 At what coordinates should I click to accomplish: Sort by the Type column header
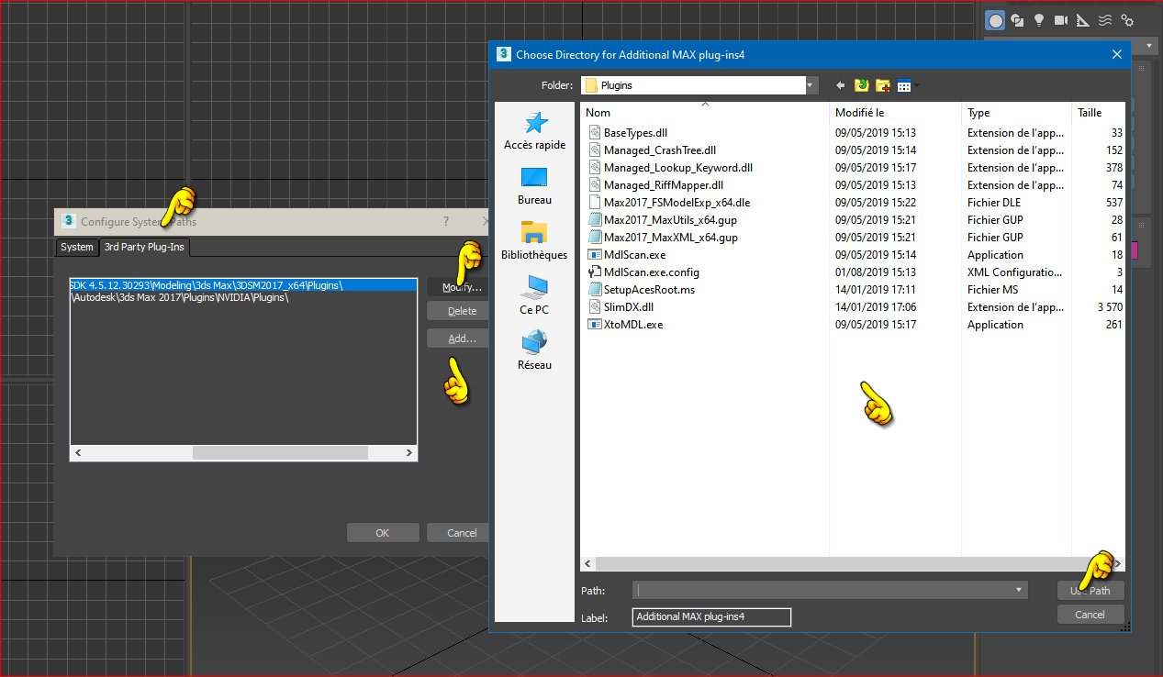[1017, 113]
